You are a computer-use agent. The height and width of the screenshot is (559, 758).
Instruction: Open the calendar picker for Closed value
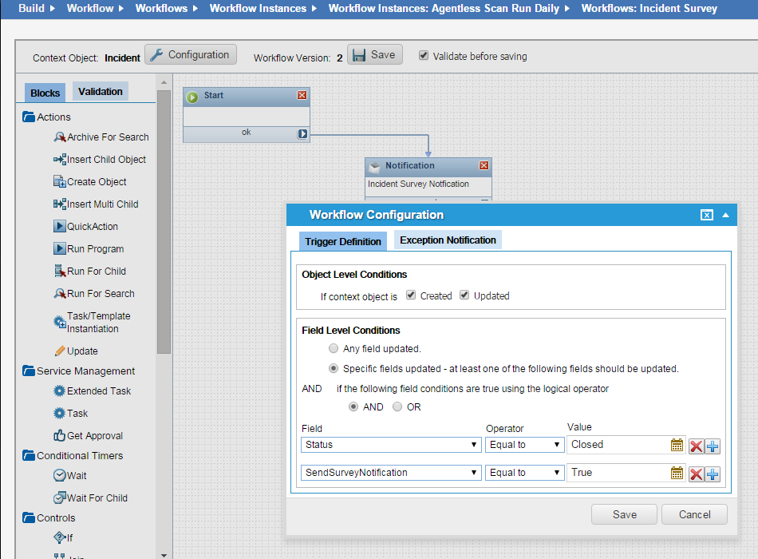pos(677,445)
